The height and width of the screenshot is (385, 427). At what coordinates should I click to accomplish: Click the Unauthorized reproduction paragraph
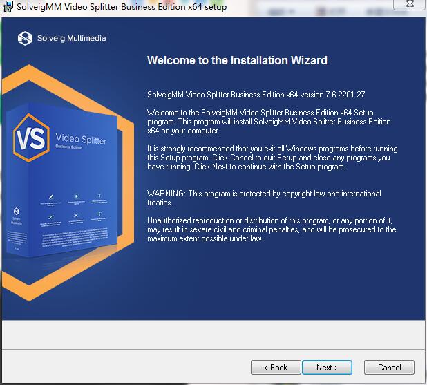tap(272, 229)
